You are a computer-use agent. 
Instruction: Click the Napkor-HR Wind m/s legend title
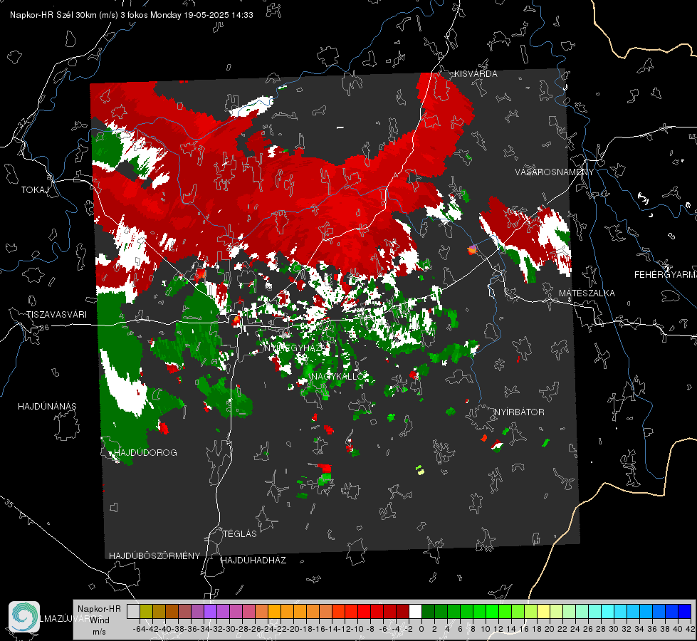coord(99,620)
